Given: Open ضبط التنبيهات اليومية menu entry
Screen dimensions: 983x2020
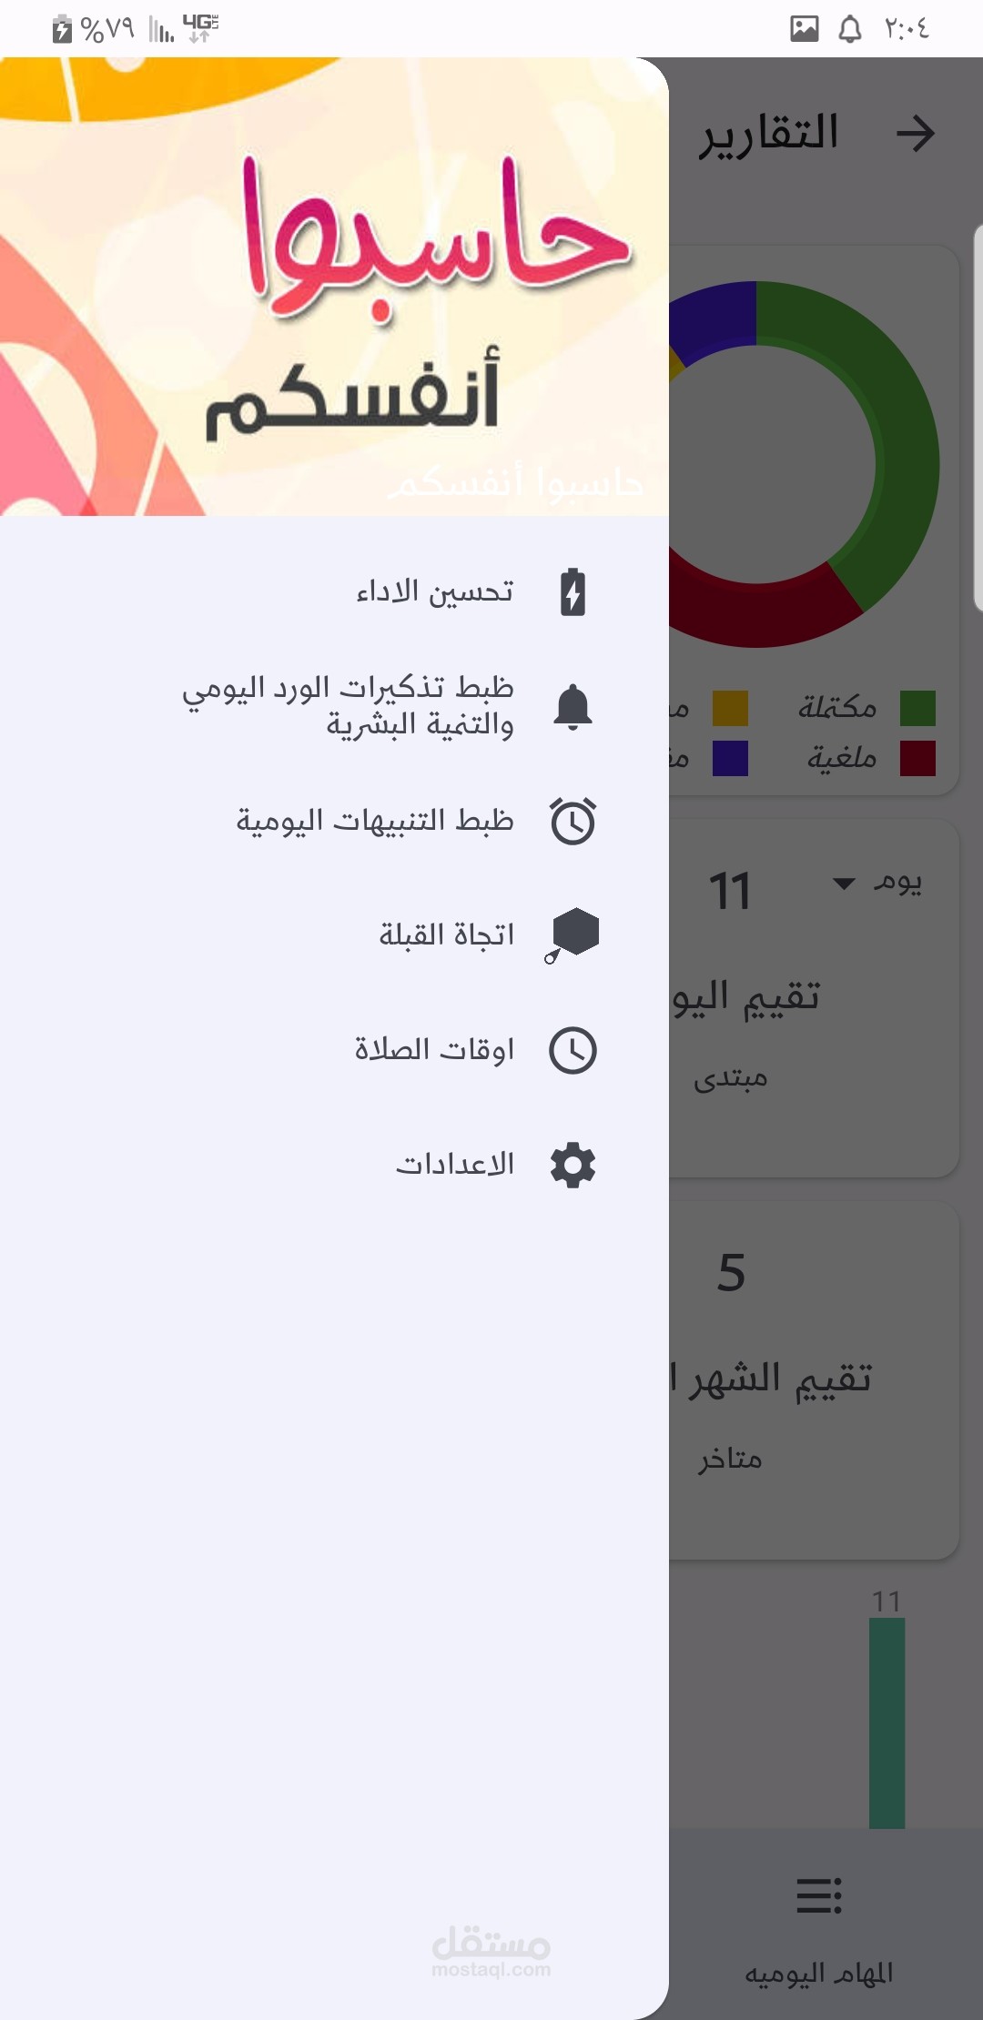Looking at the screenshot, I should pos(375,821).
